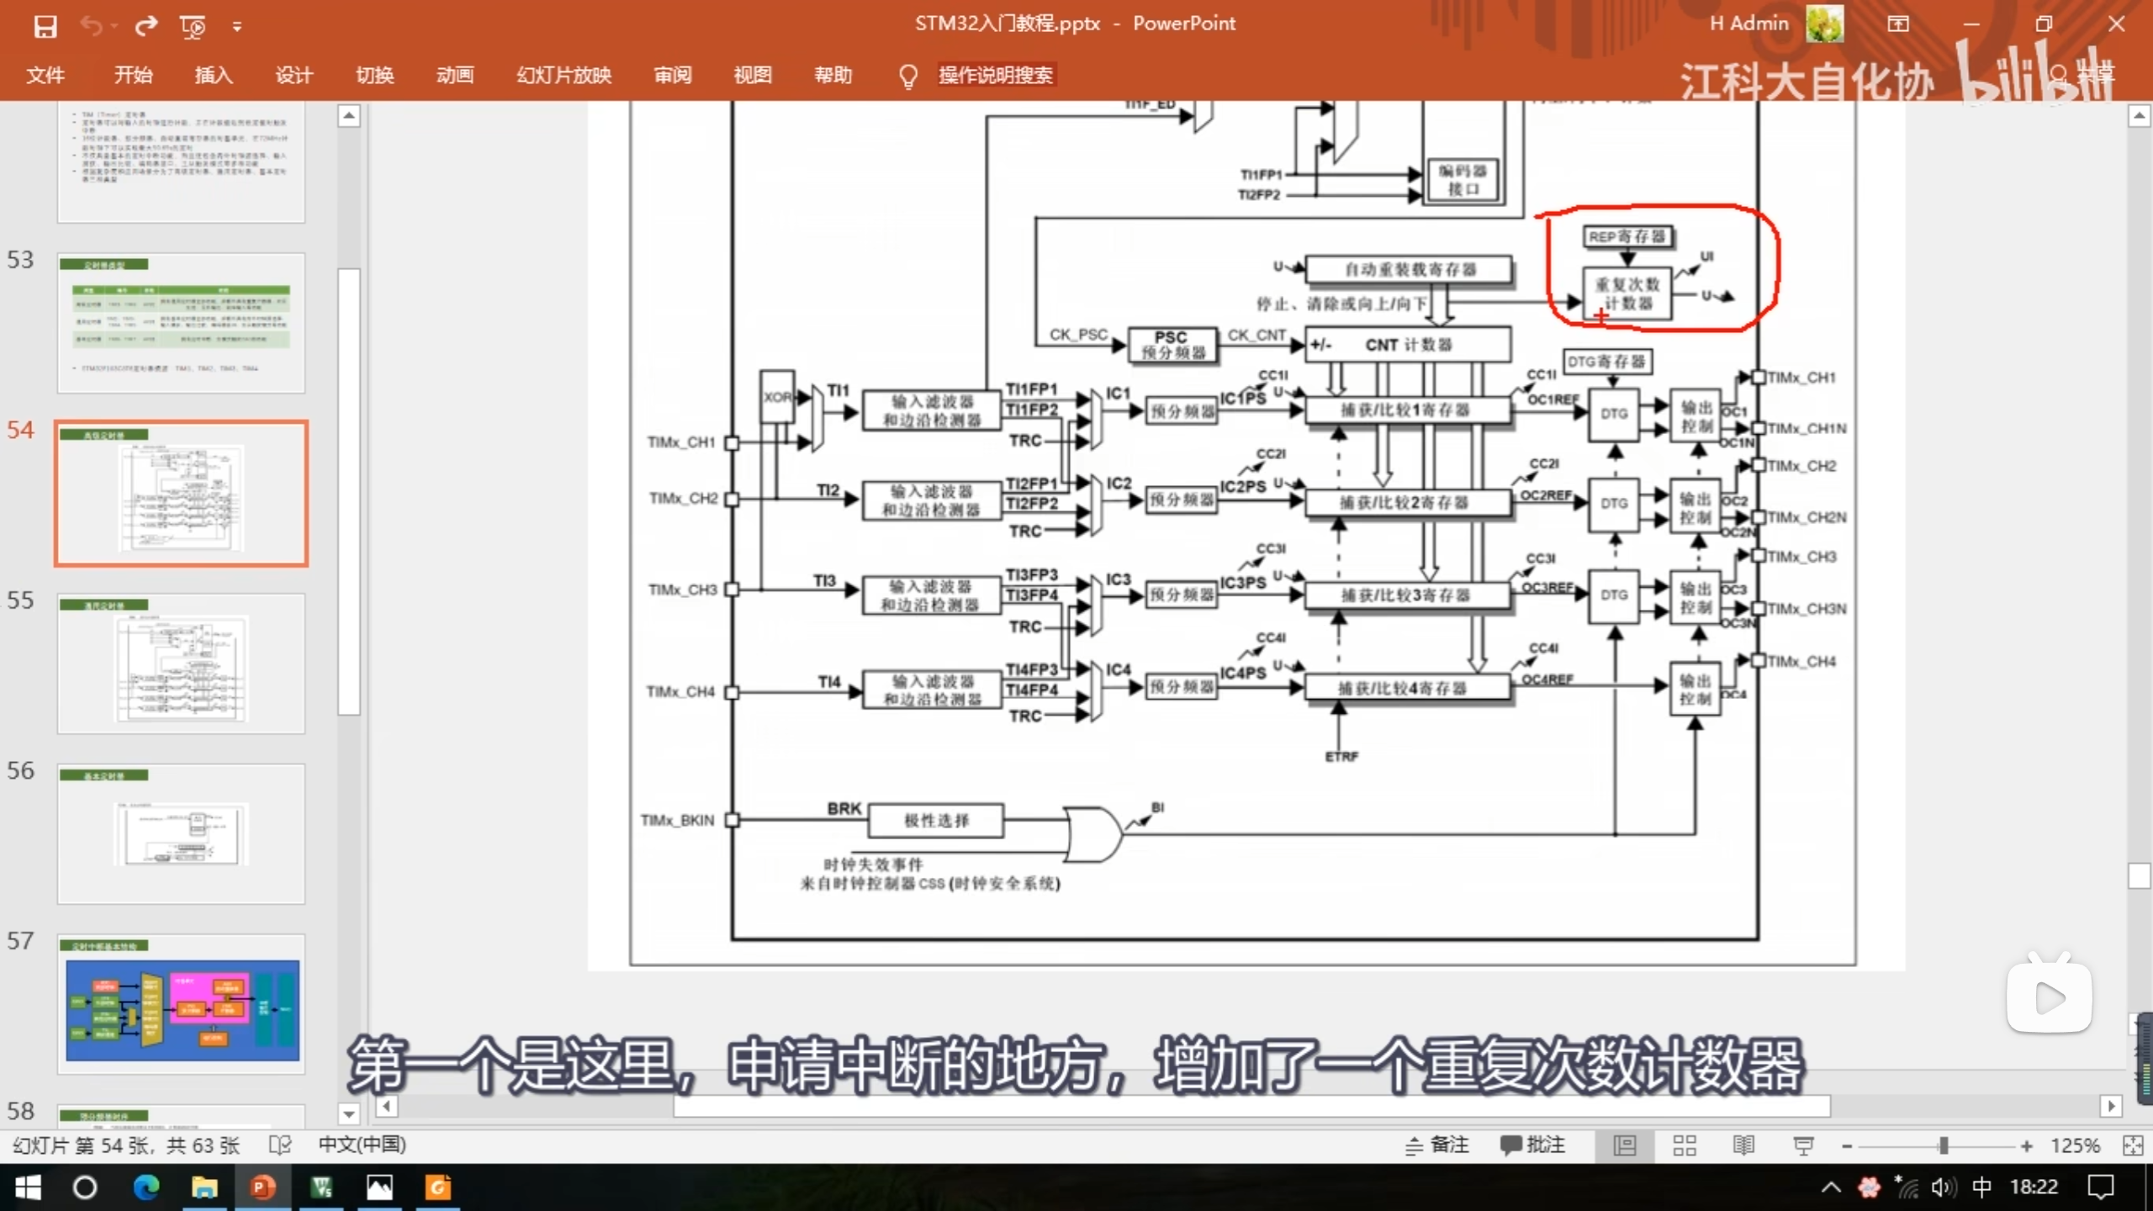Open the 插入 (Insert) ribbon tab
Screen dimensions: 2153x1211
[x=214, y=75]
